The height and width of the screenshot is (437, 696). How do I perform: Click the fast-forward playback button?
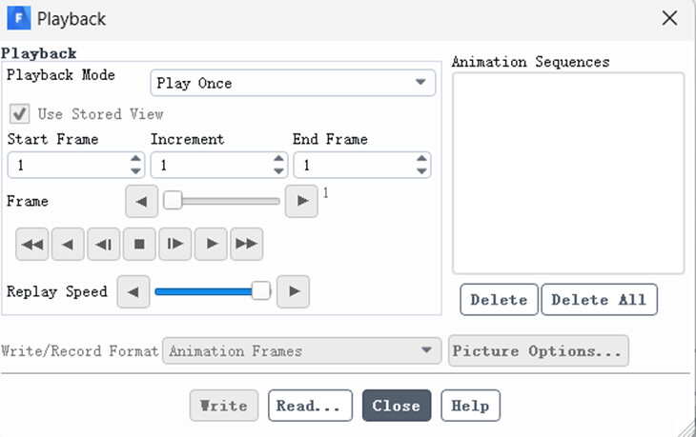(x=246, y=245)
